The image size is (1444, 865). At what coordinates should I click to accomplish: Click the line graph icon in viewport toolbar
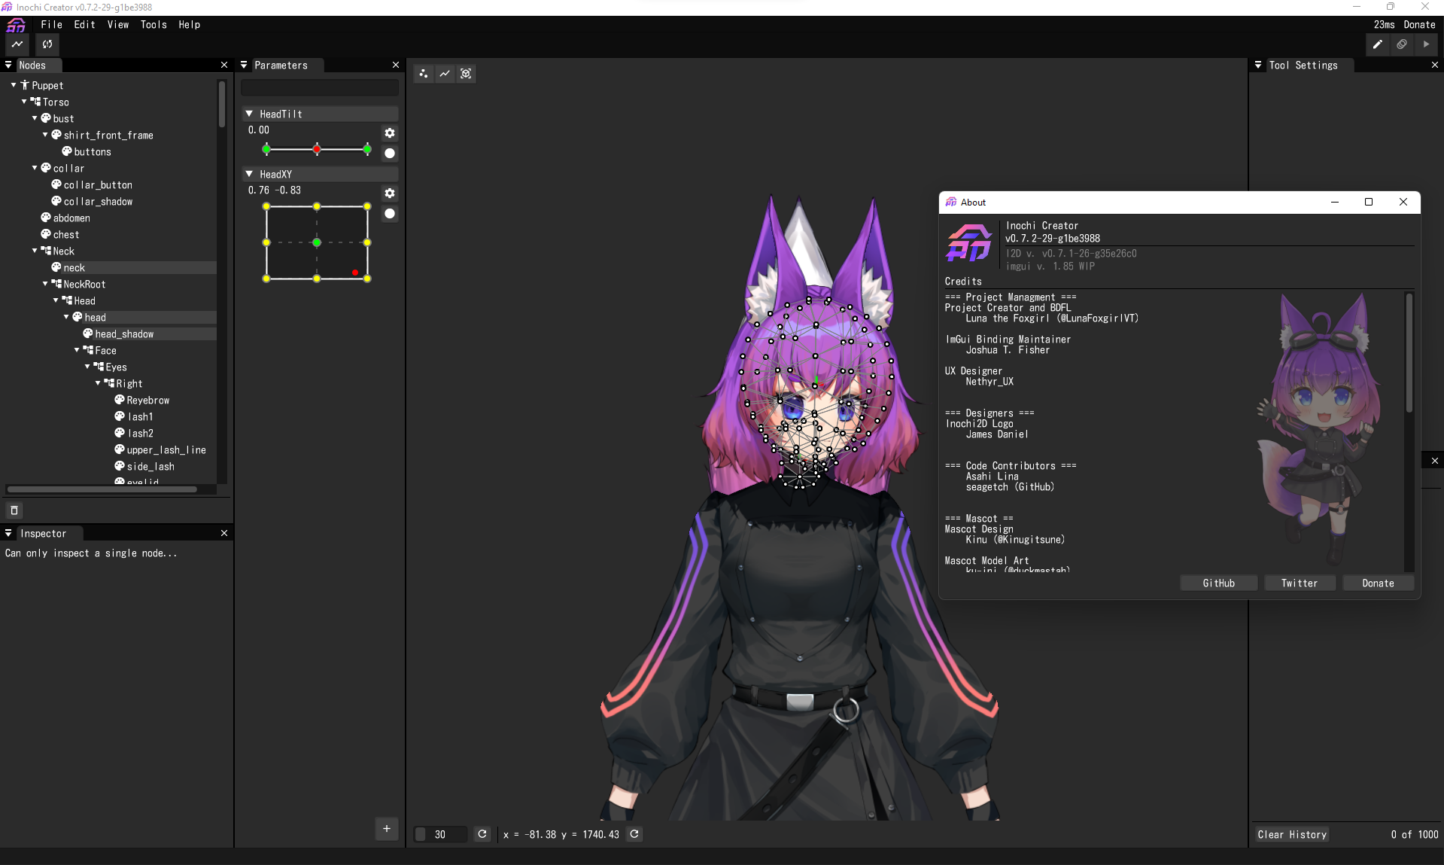[445, 74]
